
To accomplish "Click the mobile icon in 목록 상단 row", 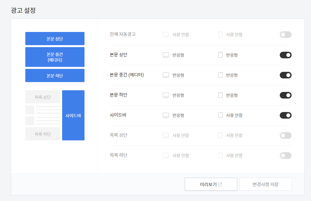I will 220,135.
